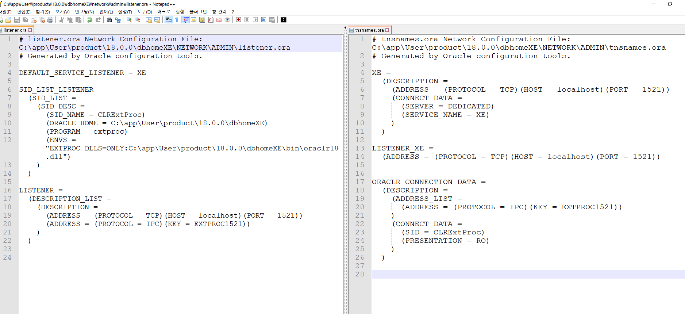Open the 언어(L) menu
Screen dimensions: 685x314
tap(106, 12)
